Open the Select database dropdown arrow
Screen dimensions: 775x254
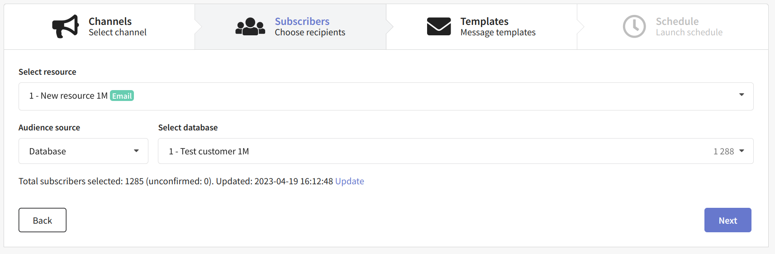[742, 151]
